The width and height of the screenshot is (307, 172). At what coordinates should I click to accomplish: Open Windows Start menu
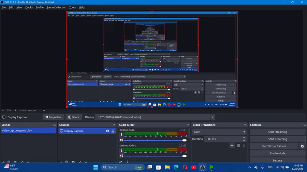[96, 167]
